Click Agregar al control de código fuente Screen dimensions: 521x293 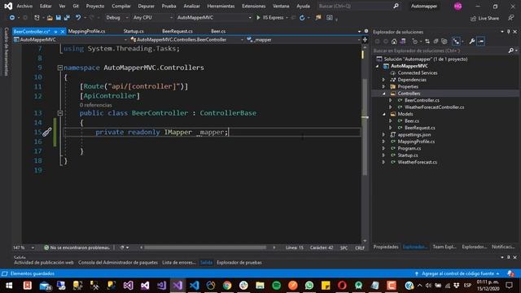pyautogui.click(x=458, y=273)
